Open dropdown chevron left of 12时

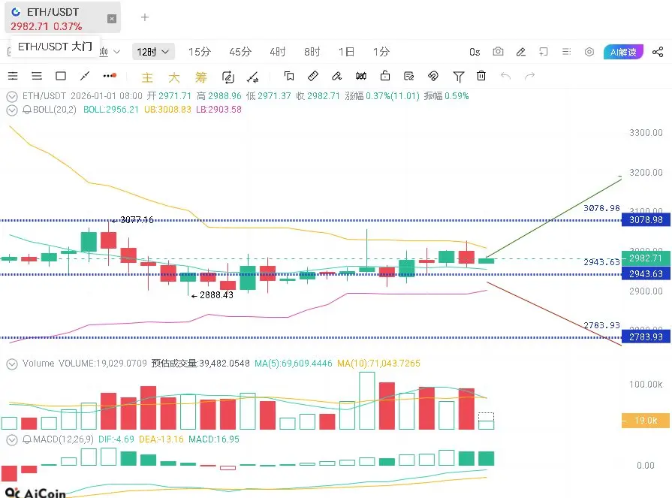tap(116, 52)
